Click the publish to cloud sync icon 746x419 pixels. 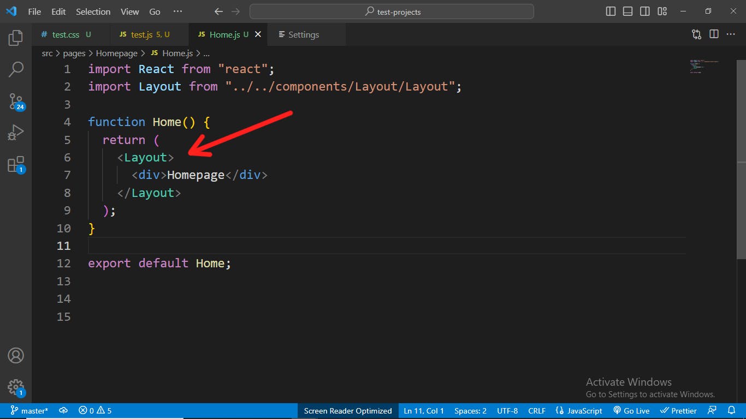pyautogui.click(x=63, y=411)
